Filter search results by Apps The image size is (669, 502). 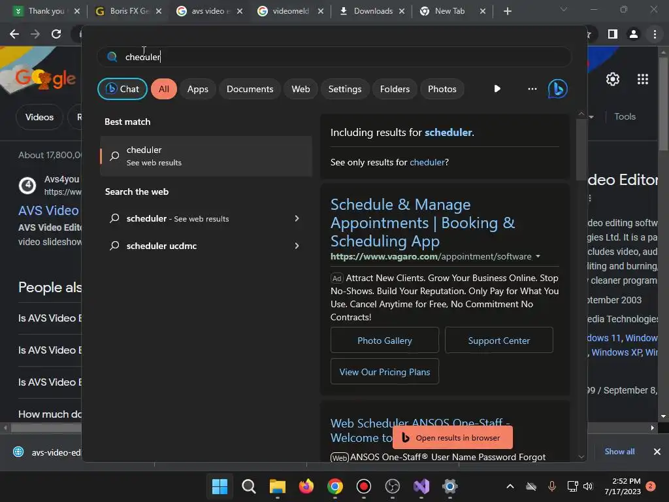(x=197, y=89)
